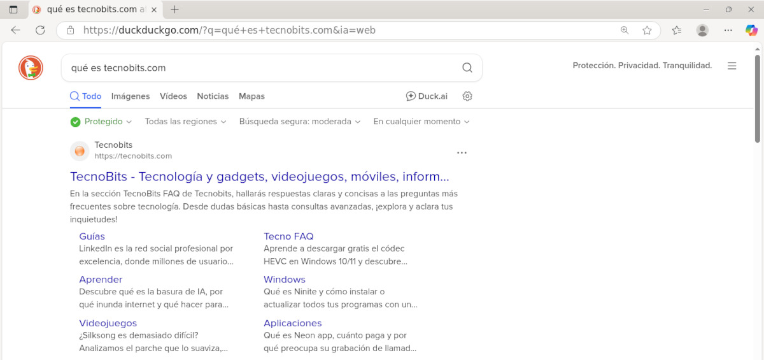Switch to the Imágenes tab
The width and height of the screenshot is (764, 360).
(131, 96)
